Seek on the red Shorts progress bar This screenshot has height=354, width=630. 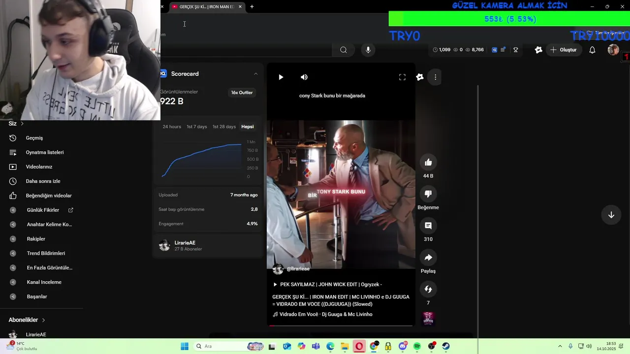point(341,325)
